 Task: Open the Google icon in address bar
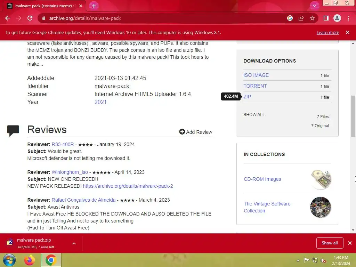click(x=290, y=18)
